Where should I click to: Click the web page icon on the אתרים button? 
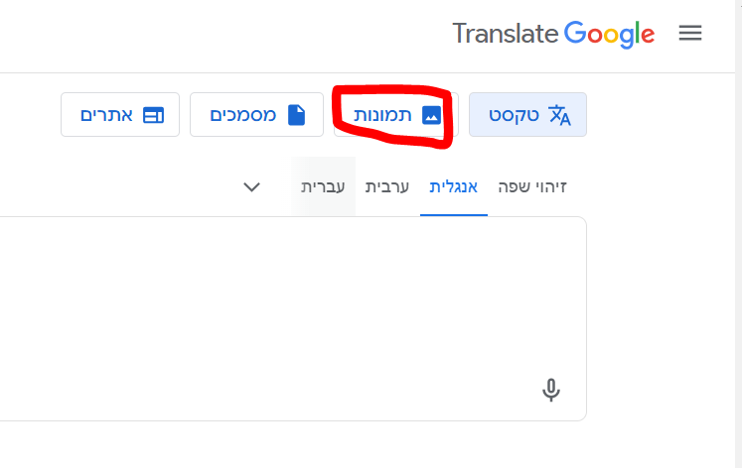[153, 115]
